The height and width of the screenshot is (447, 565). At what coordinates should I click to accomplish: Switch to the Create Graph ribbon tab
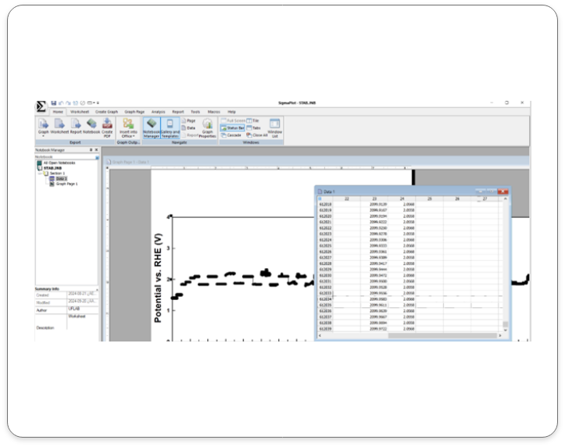coord(106,112)
